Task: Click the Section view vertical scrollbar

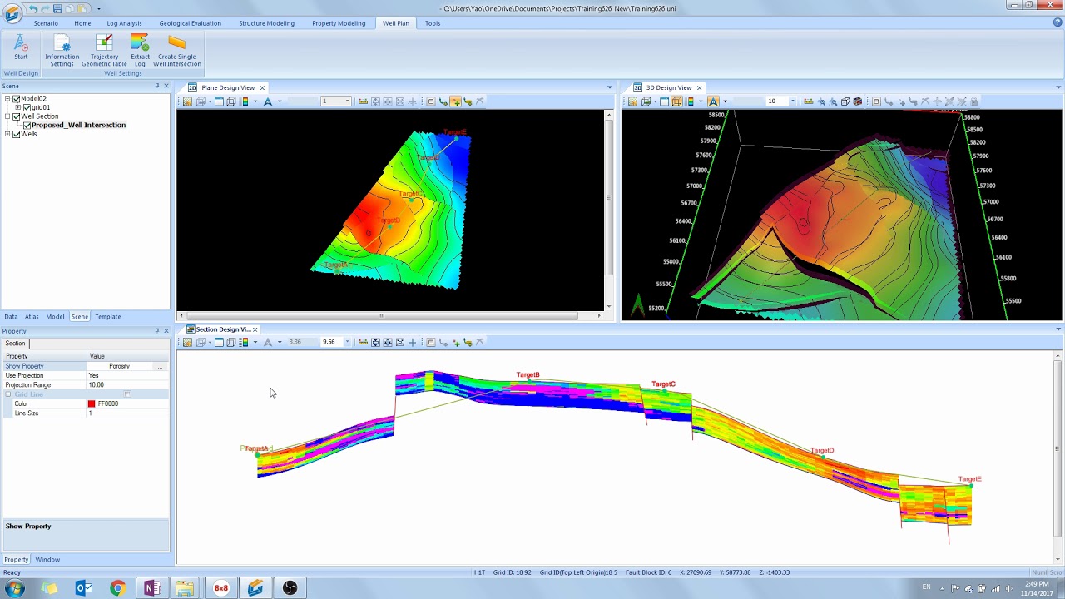Action: (1058, 449)
